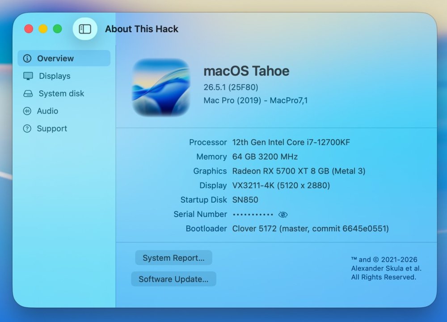Click the About This Hack window title
Image resolution: width=447 pixels, height=322 pixels.
[x=142, y=29]
